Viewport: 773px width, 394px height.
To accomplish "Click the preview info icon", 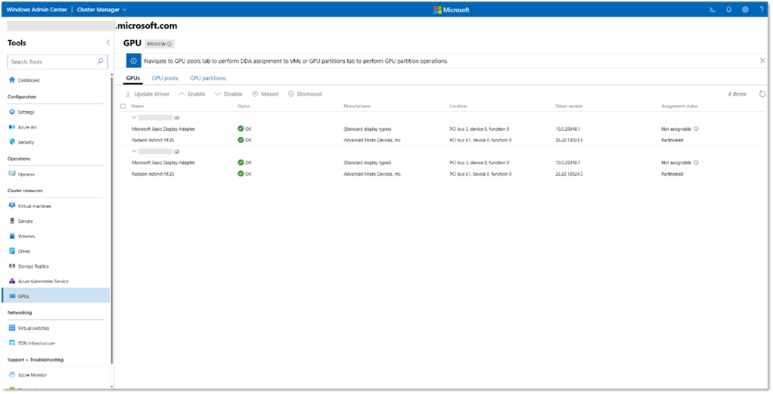I will tap(169, 44).
